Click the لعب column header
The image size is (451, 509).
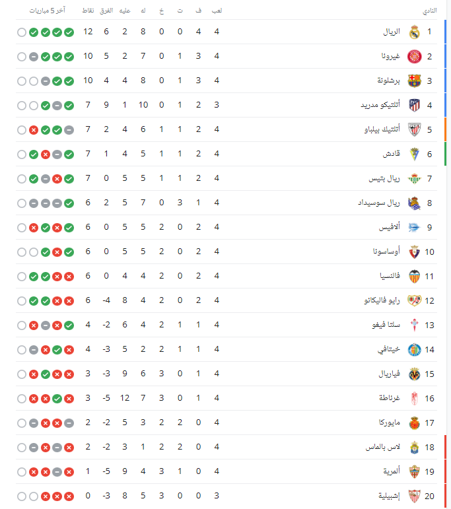point(217,11)
